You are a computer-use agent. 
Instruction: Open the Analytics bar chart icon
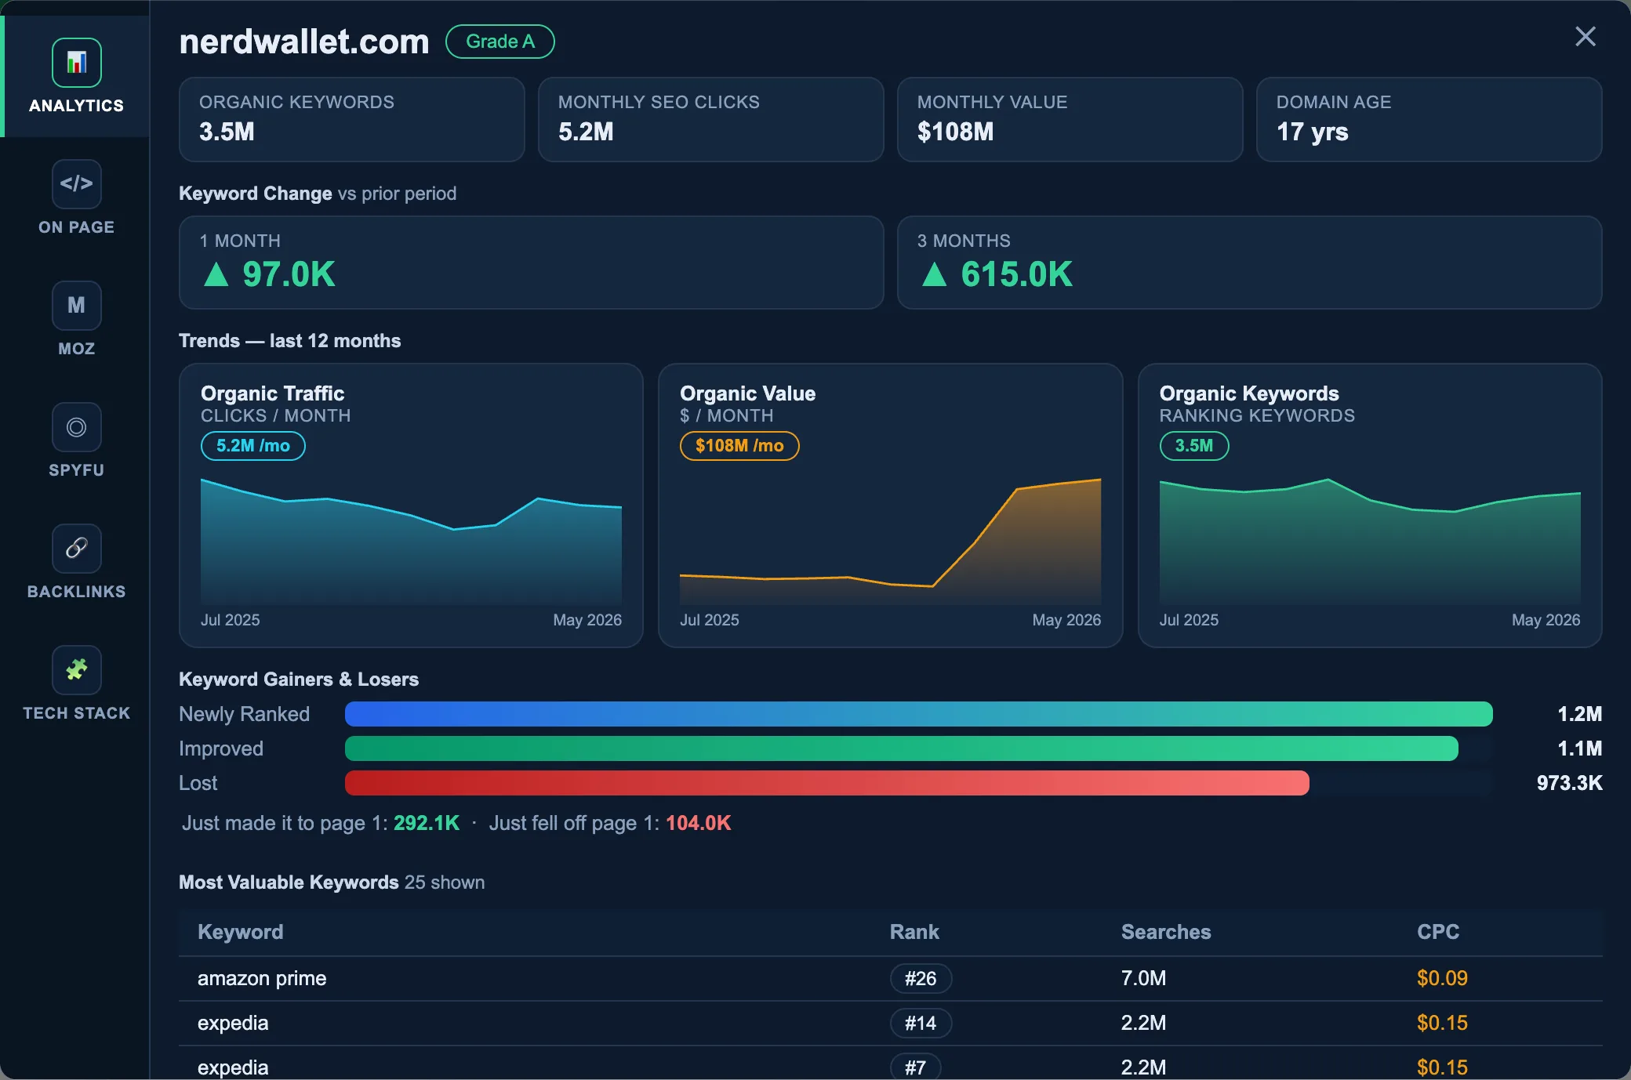[76, 63]
